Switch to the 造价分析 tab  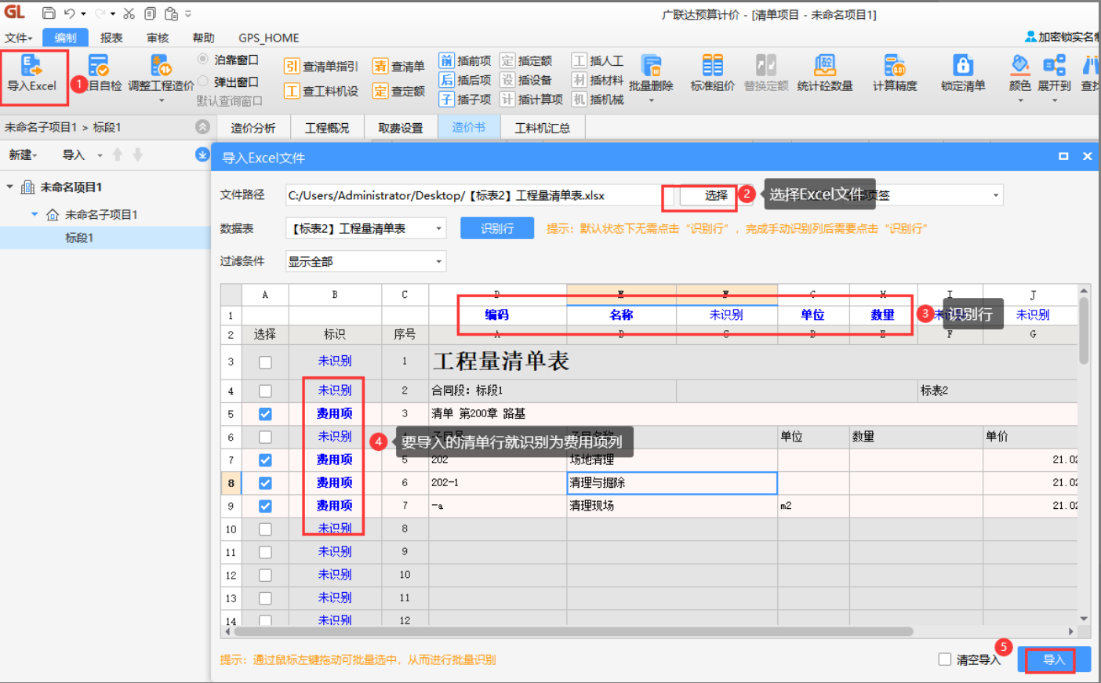[x=253, y=128]
